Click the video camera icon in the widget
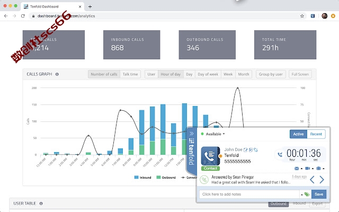This screenshot has height=212, width=339. click(307, 169)
